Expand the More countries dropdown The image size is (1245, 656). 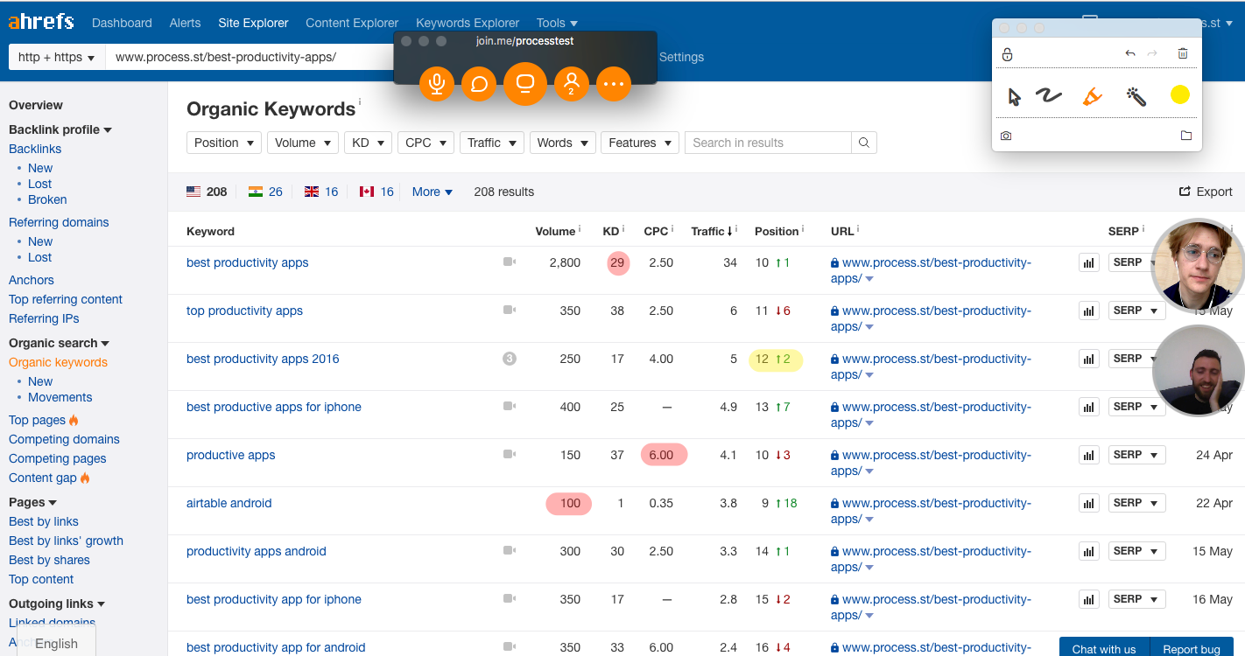click(433, 192)
